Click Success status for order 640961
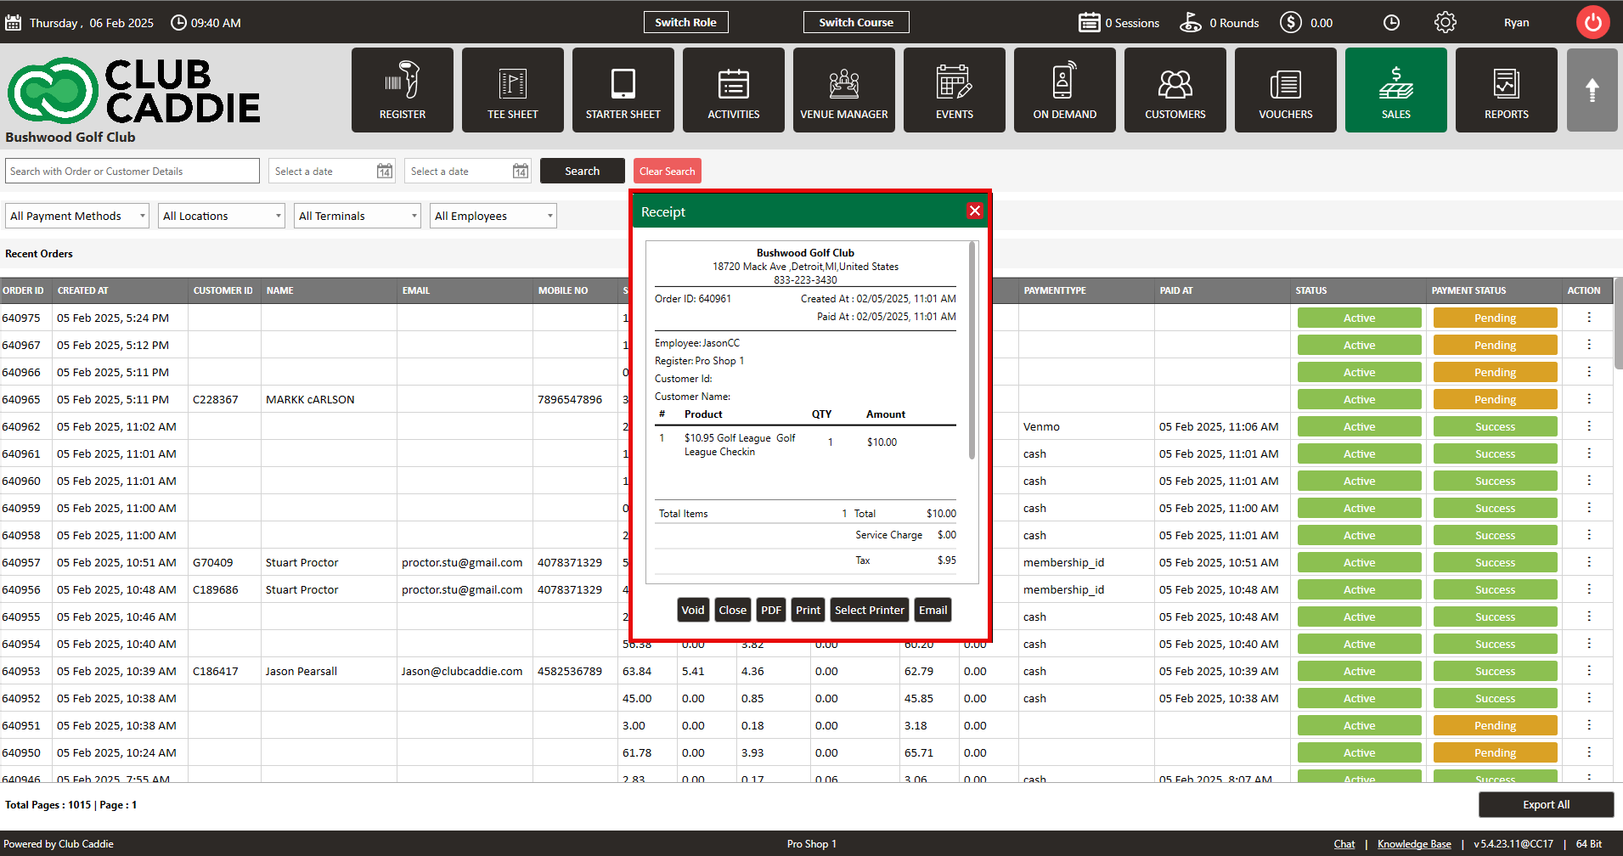This screenshot has width=1623, height=856. [1495, 453]
